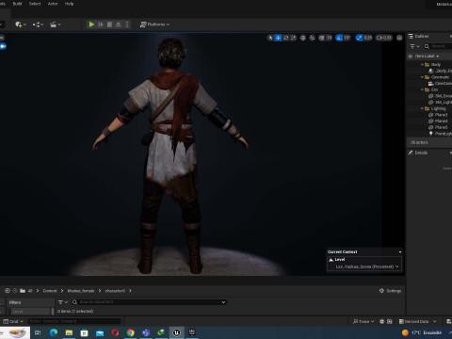Screen dimensions: 452x339
Task: Activate the Translate tool in viewport
Action: 278,38
